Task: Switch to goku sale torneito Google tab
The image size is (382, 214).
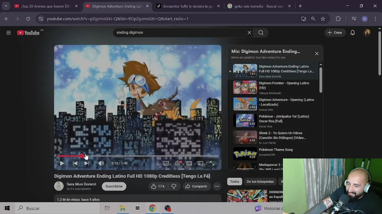Action: [259, 6]
